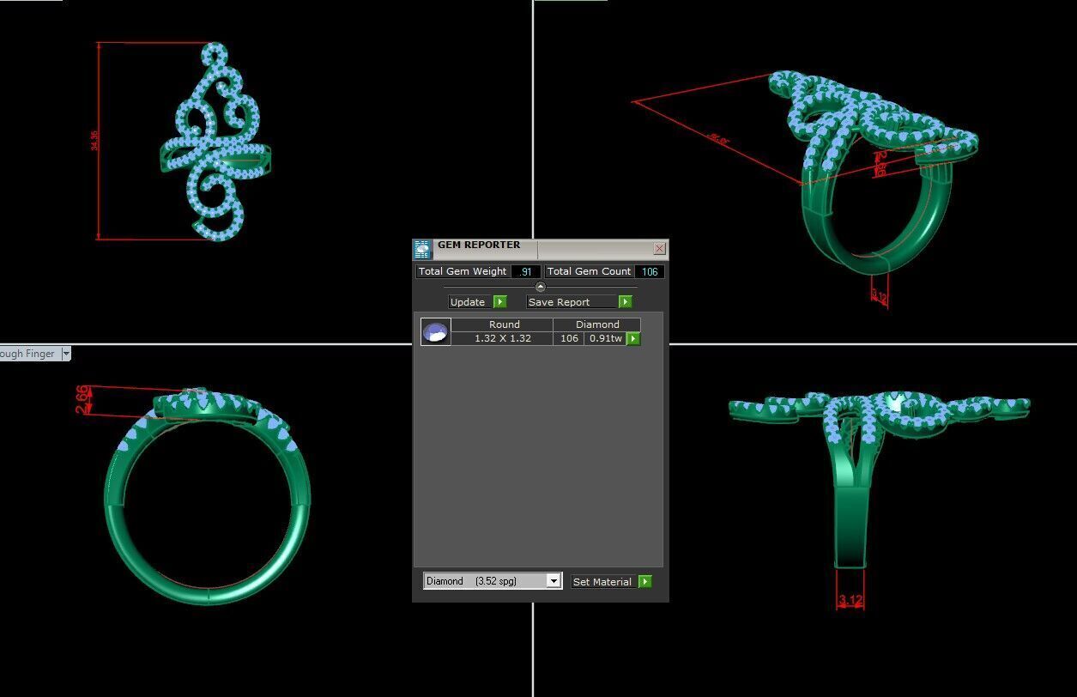Click green arrow beside Set Material
This screenshot has height=697, width=1077.
click(645, 582)
